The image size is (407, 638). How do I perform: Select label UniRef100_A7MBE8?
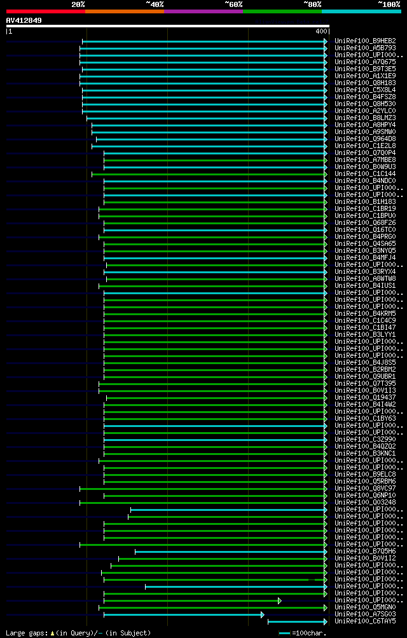pos(364,159)
